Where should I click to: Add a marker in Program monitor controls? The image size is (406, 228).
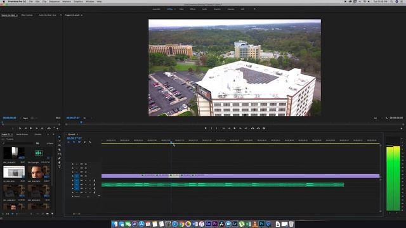point(206,128)
